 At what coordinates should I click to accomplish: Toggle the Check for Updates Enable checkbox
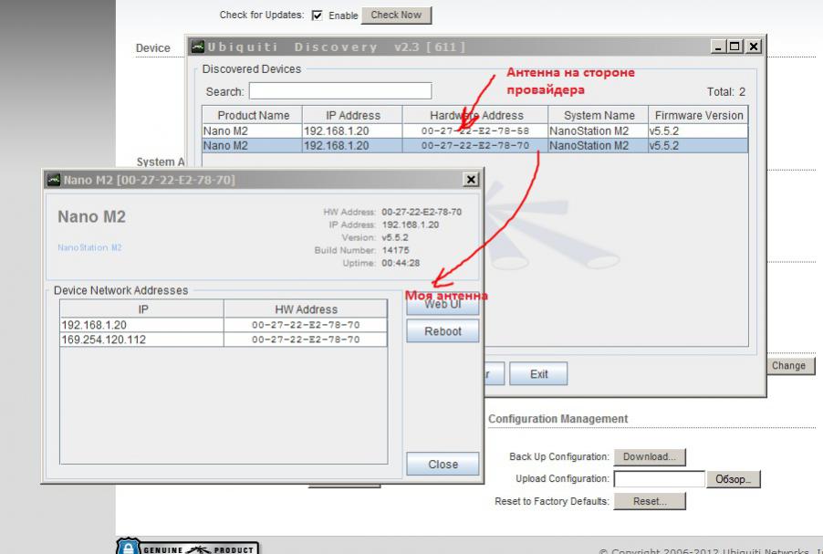(x=317, y=16)
